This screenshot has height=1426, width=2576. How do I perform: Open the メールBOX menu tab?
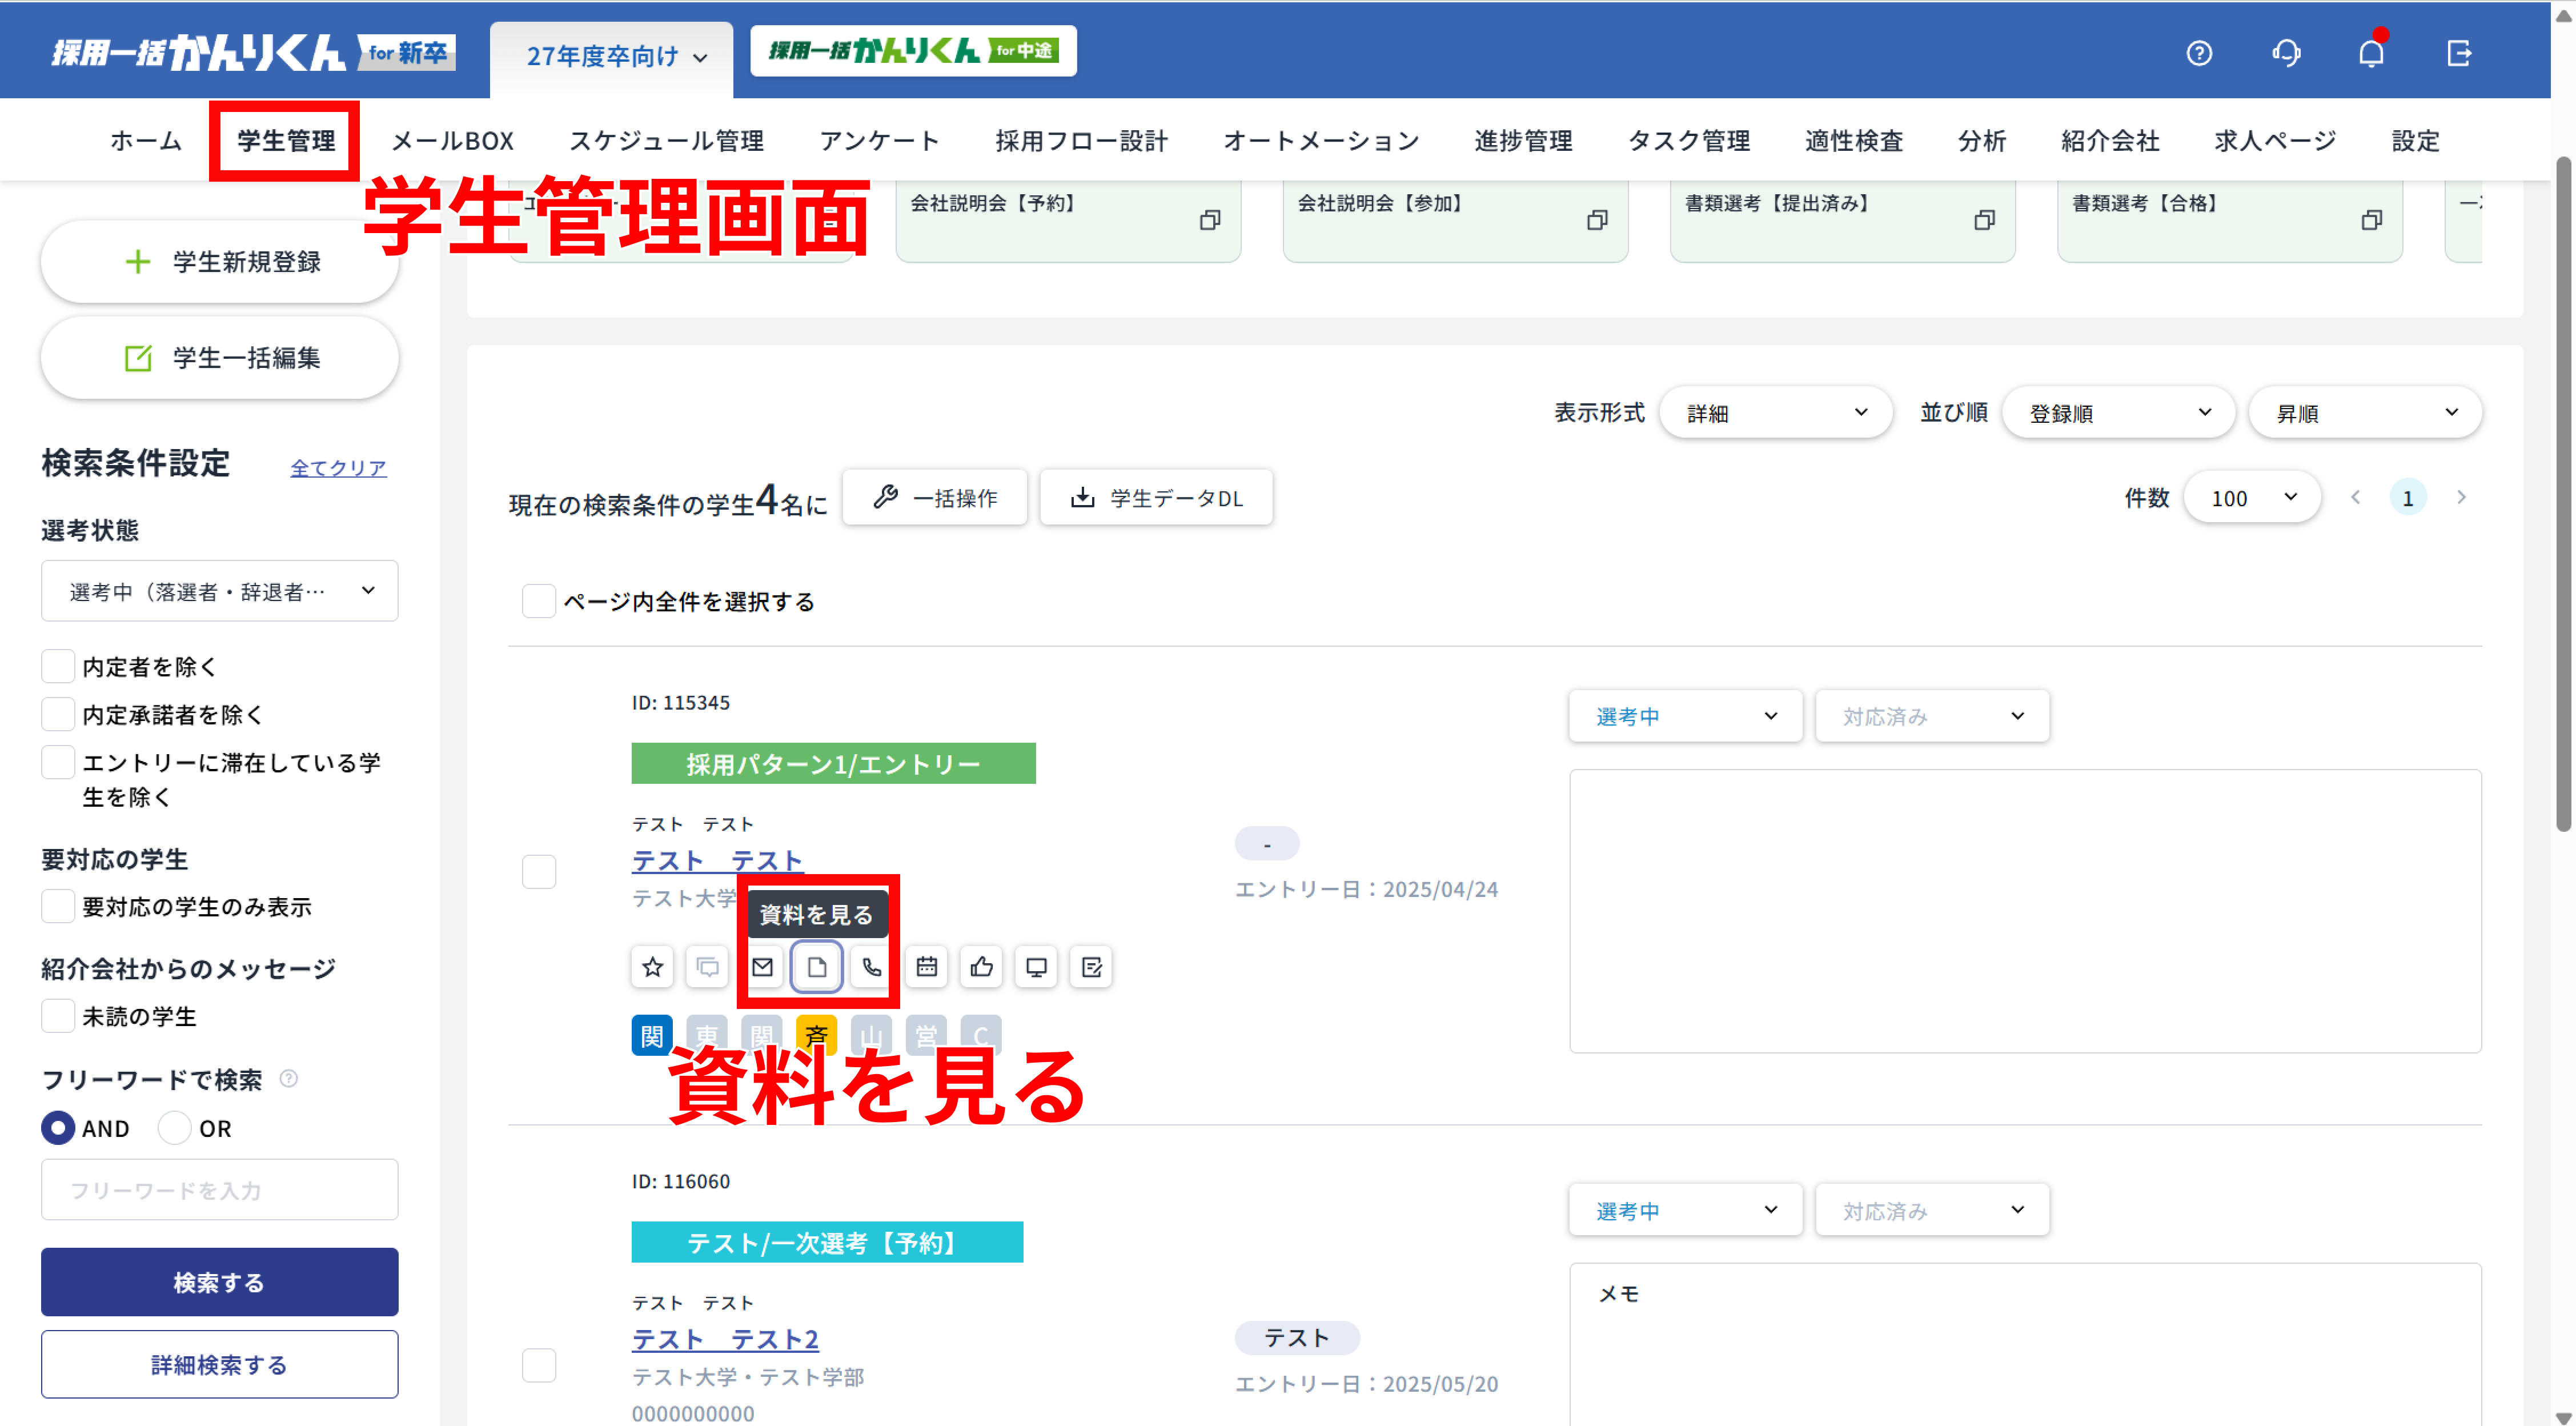coord(452,141)
